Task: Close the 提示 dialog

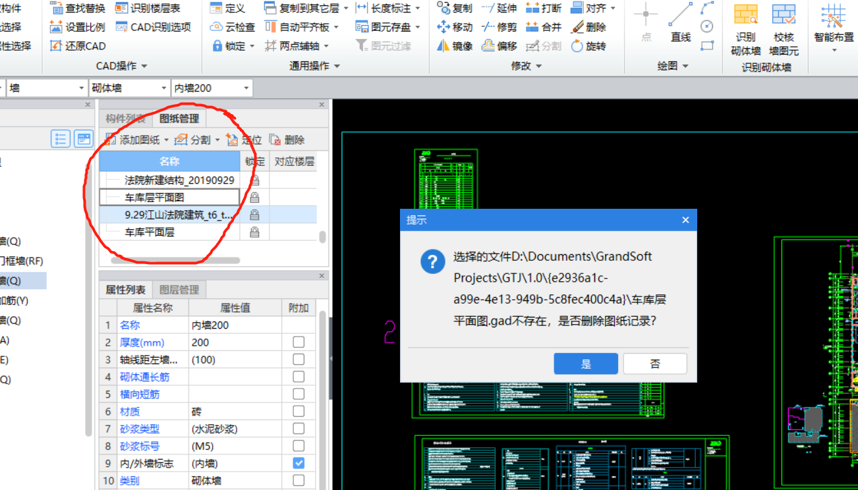Action: click(x=685, y=220)
